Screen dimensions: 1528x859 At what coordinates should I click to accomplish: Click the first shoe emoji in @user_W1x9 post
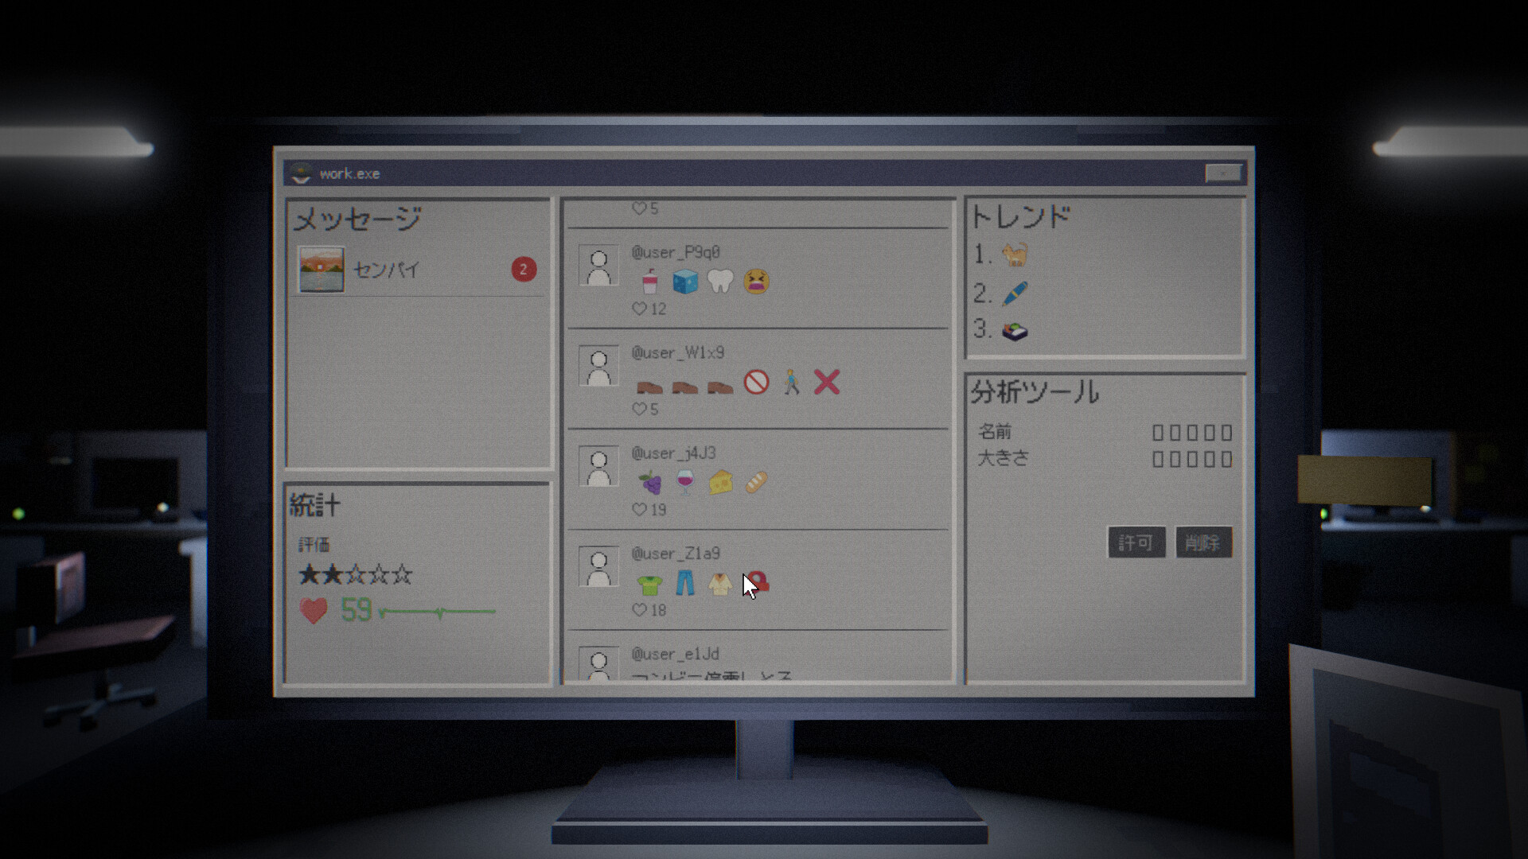649,387
